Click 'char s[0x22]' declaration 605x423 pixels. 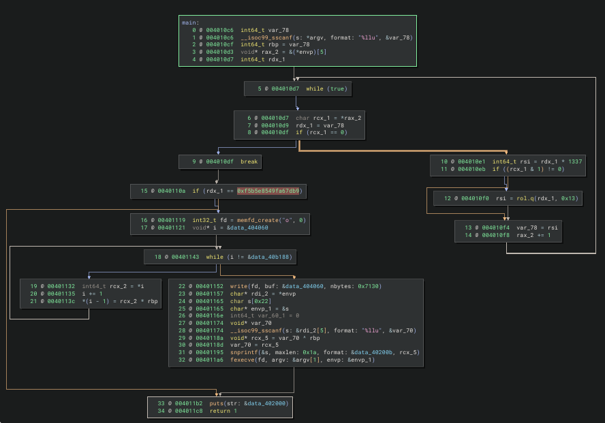pyautogui.click(x=251, y=301)
